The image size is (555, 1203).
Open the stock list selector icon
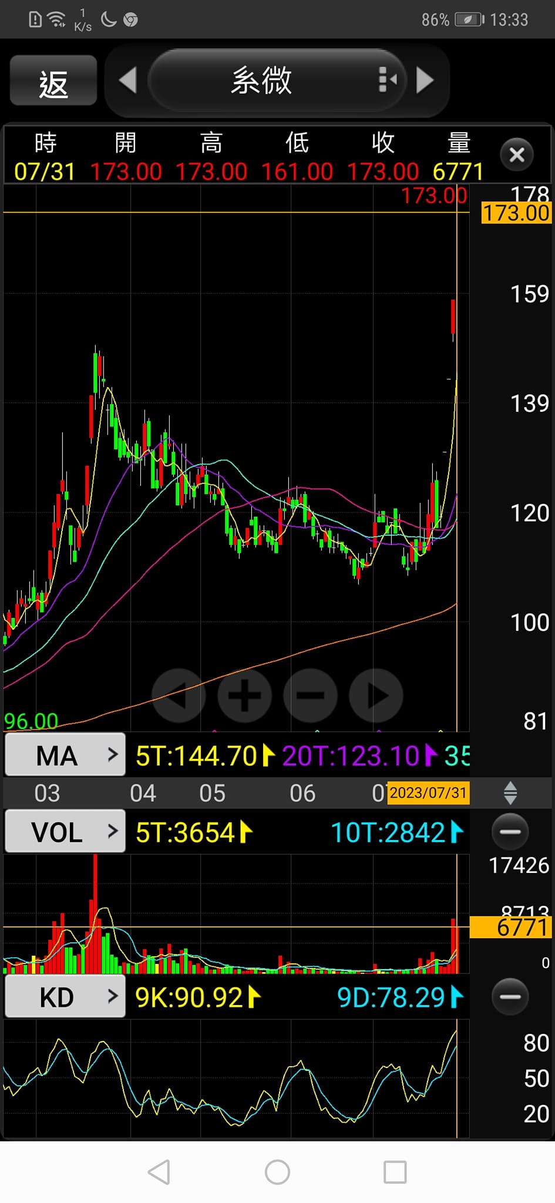(x=387, y=80)
